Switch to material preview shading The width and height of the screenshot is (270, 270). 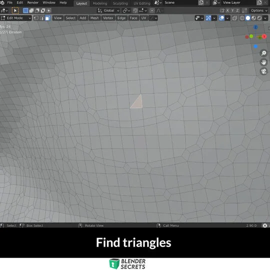tap(253, 18)
